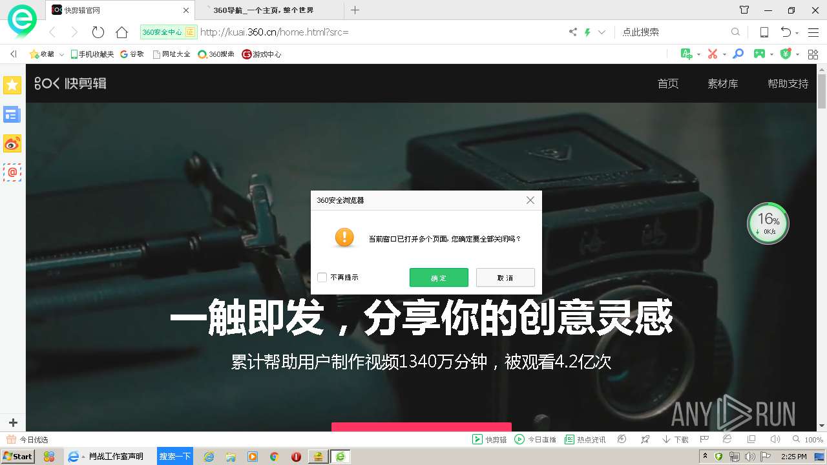The image size is (827, 465).
Task: Click the 16% speed floating ball
Action: pyautogui.click(x=768, y=223)
